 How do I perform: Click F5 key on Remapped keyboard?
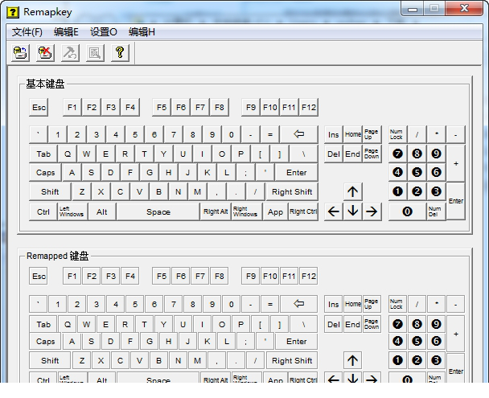coord(162,276)
